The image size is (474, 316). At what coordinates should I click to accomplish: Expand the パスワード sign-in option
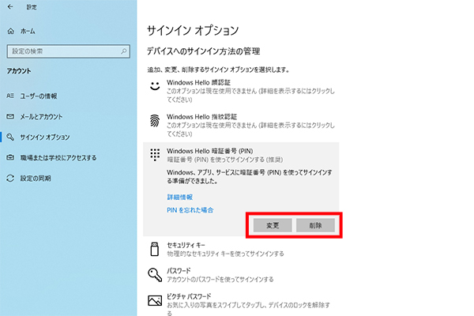[x=241, y=275]
